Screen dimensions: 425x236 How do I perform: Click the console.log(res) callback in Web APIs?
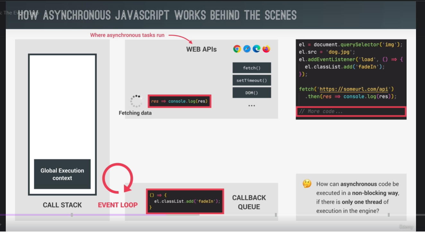pos(179,101)
